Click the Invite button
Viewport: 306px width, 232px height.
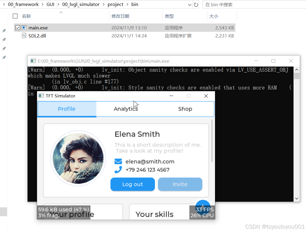[x=180, y=184]
